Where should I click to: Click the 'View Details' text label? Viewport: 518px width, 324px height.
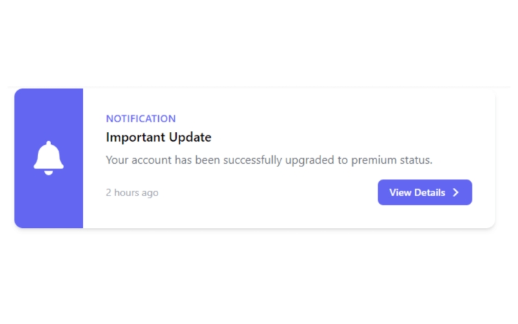click(x=417, y=193)
